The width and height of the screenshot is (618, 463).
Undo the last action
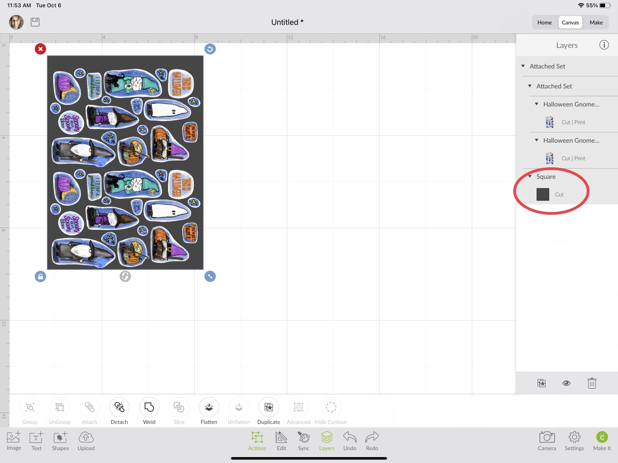pos(350,441)
